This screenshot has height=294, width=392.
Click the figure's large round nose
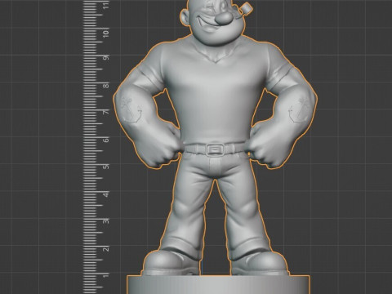coord(224,18)
